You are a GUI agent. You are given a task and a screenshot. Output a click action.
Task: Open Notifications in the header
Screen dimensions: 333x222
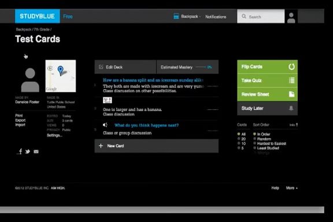point(216,17)
